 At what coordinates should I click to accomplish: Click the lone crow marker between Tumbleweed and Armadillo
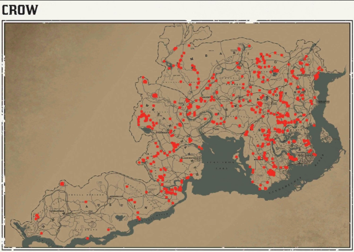pyautogui.click(x=85, y=202)
